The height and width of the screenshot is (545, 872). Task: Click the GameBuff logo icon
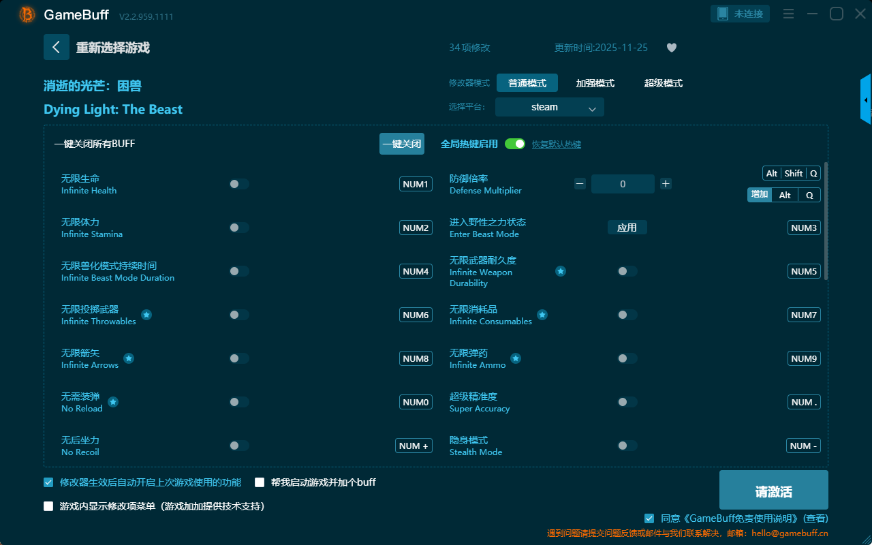(x=27, y=14)
